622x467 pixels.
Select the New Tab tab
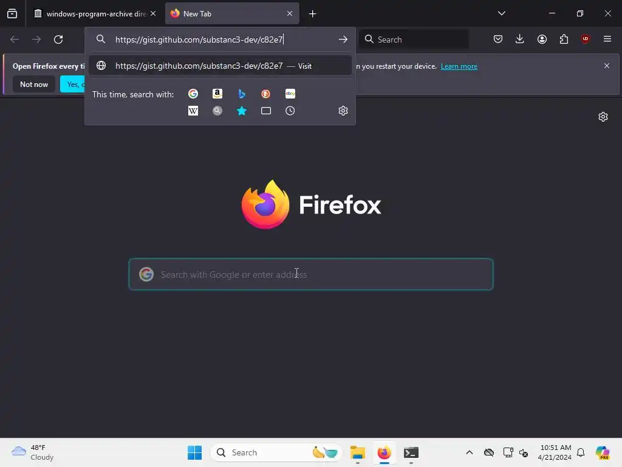[232, 13]
